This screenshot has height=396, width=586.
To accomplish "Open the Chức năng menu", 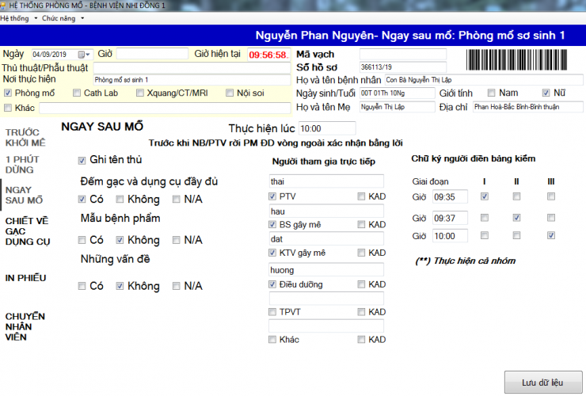I will 62,17.
